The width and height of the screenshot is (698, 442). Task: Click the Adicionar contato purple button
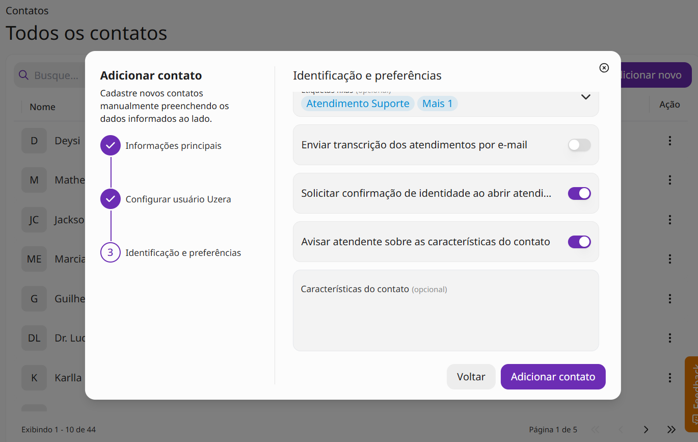553,377
